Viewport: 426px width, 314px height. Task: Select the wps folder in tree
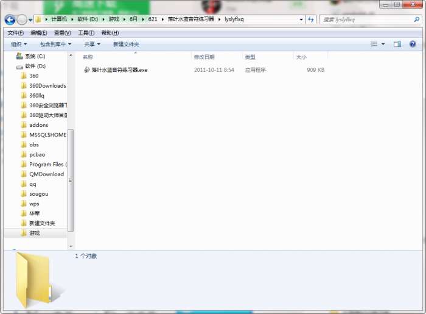click(x=34, y=204)
